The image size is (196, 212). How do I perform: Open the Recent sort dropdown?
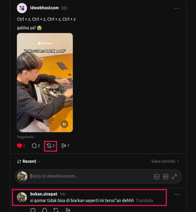(29, 162)
